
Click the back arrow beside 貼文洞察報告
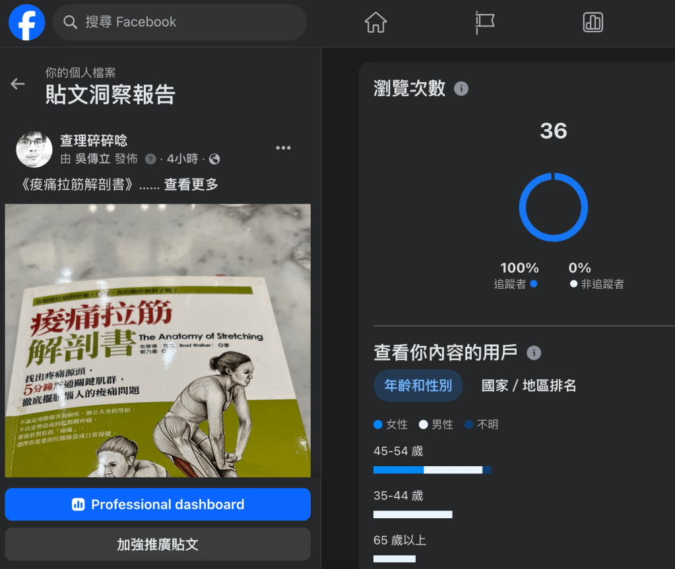coord(18,84)
